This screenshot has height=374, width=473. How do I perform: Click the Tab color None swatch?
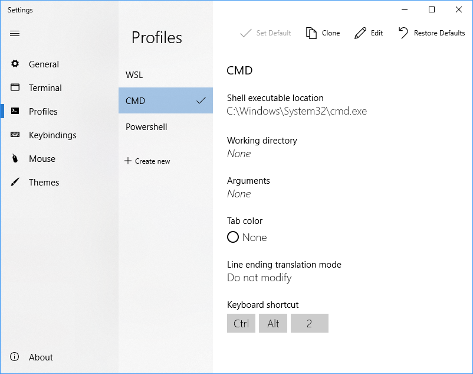tap(233, 237)
